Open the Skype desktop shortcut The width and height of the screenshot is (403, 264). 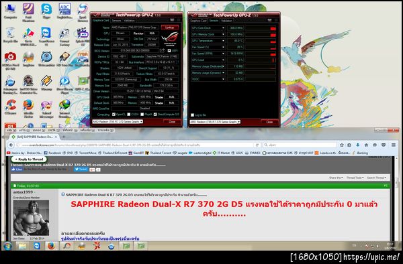46,11
